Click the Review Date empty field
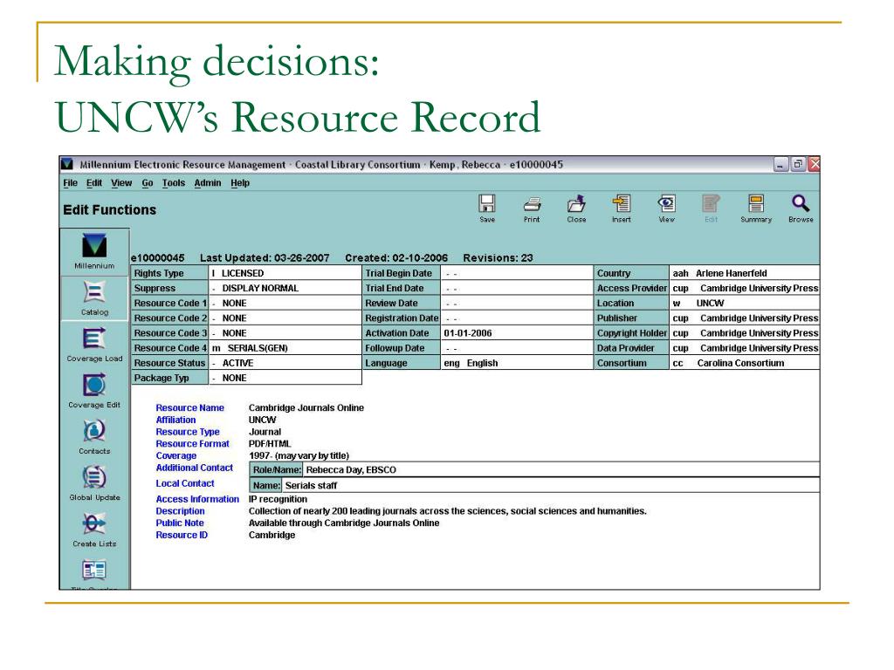894x670 pixels. pos(517,303)
